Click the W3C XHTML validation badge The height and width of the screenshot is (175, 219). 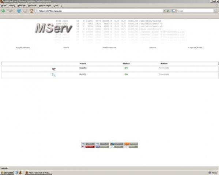[102, 144]
